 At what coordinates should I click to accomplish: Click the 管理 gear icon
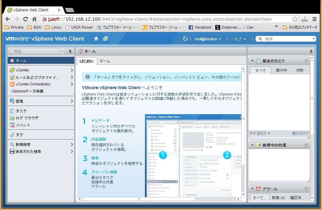(12, 101)
